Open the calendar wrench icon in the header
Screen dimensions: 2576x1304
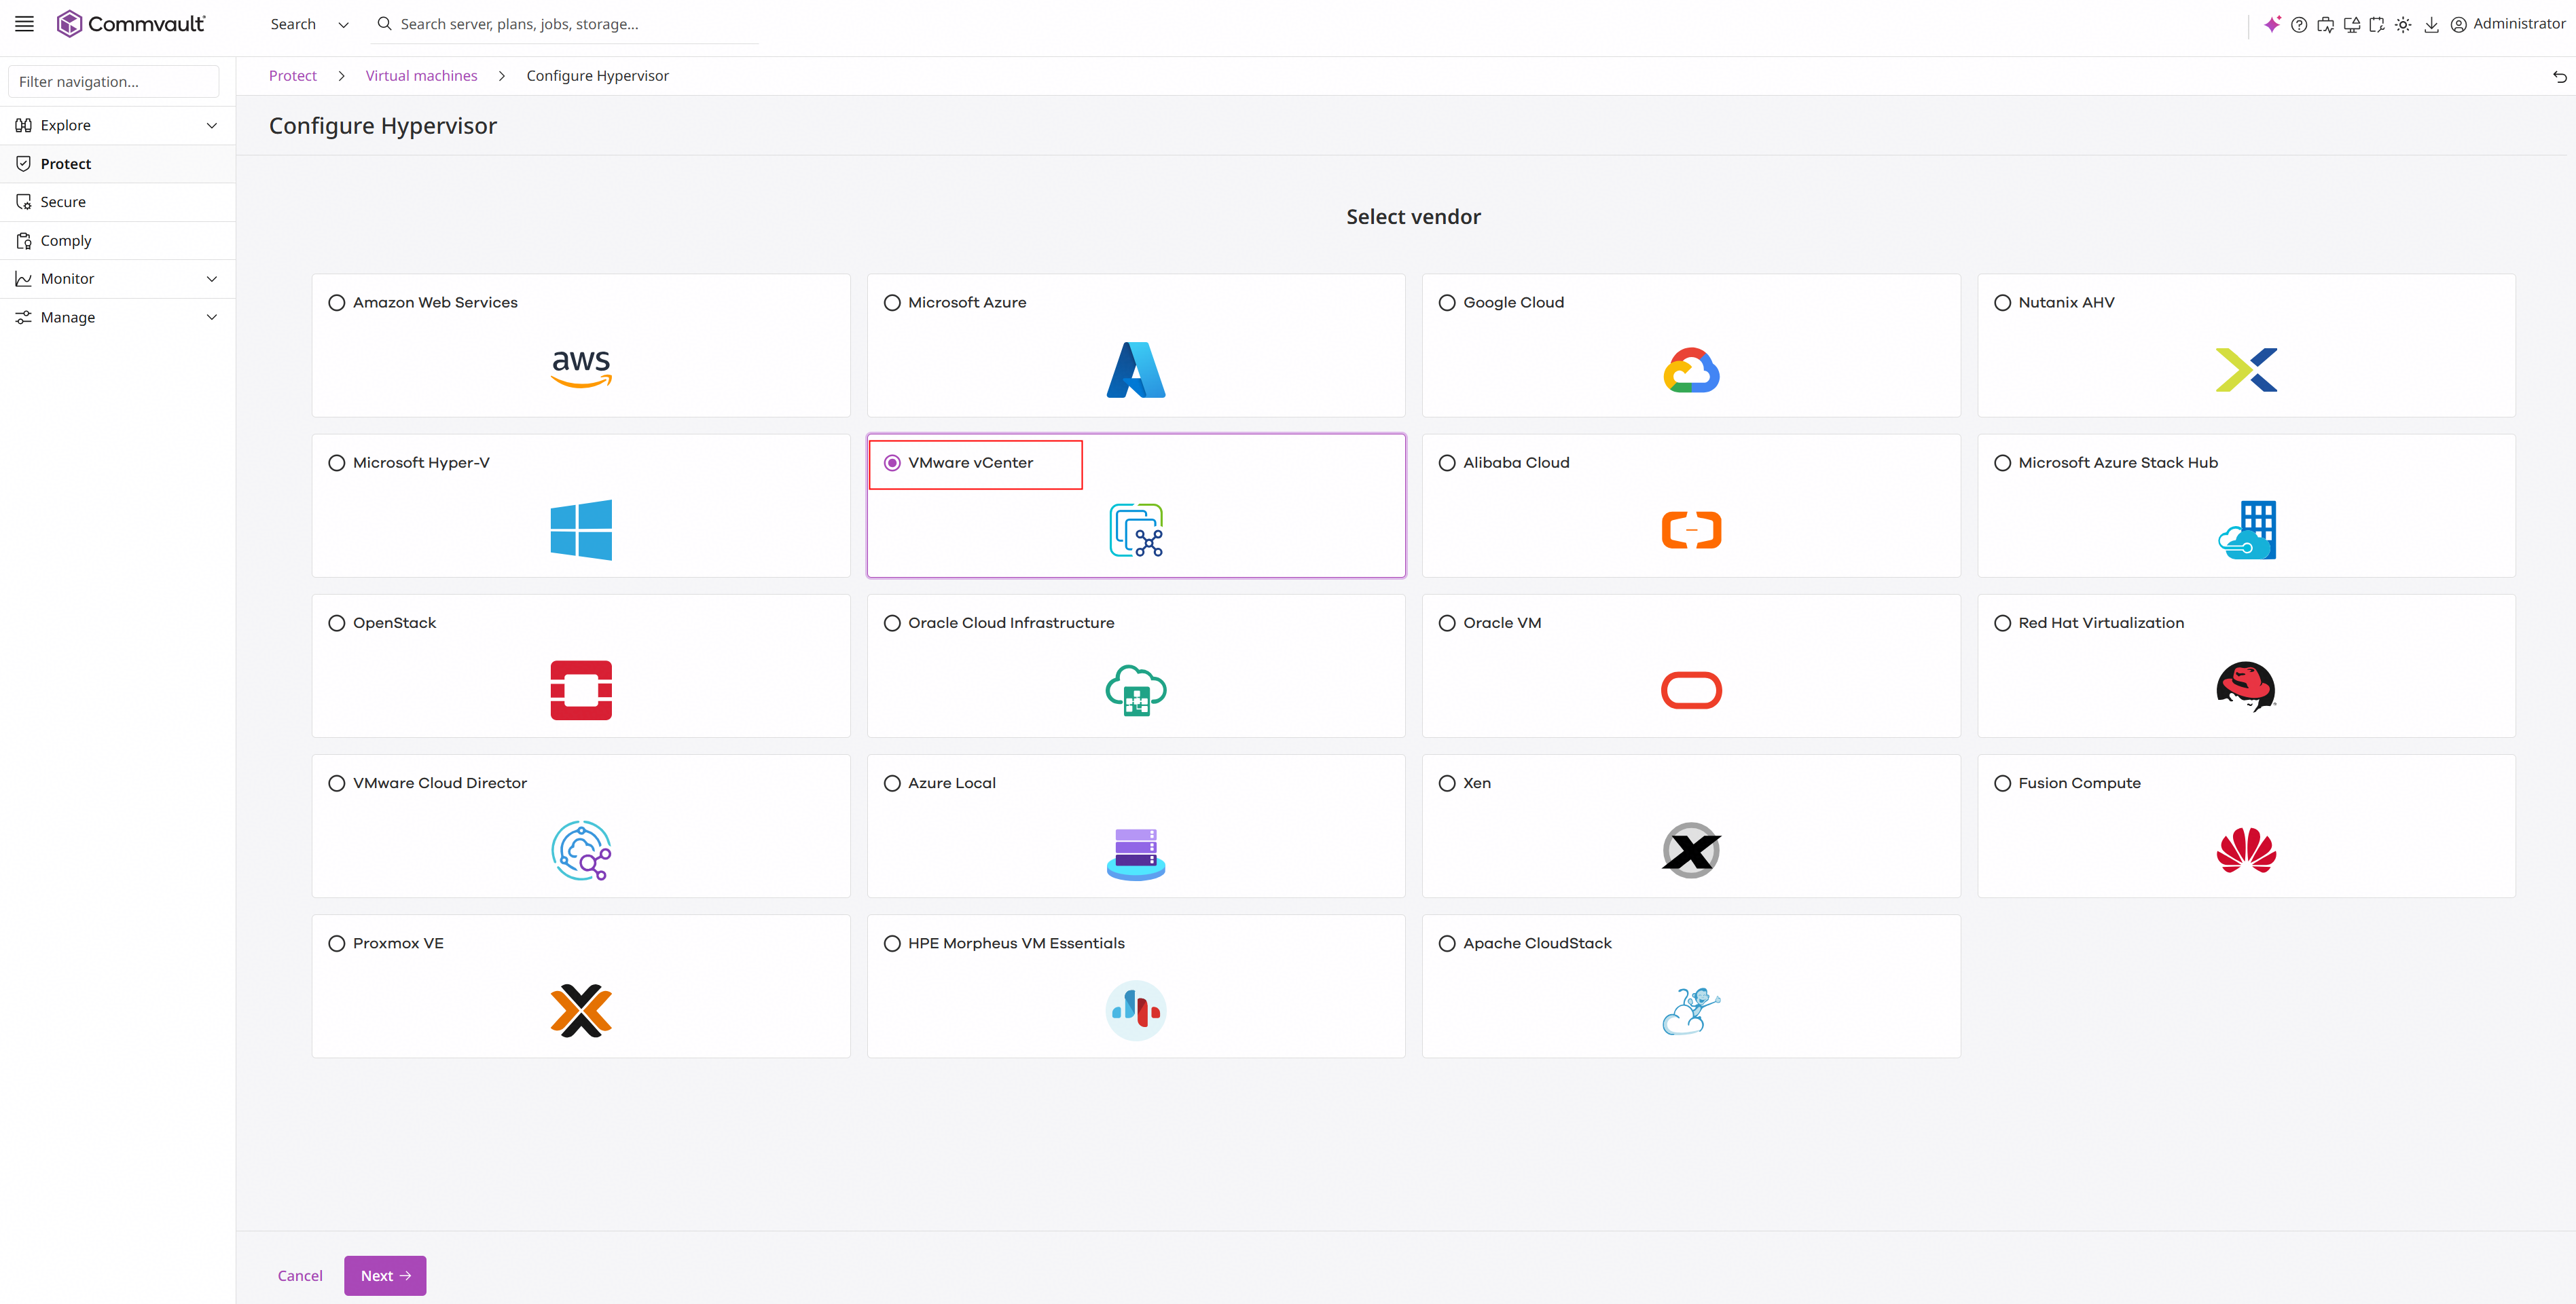(x=2377, y=25)
